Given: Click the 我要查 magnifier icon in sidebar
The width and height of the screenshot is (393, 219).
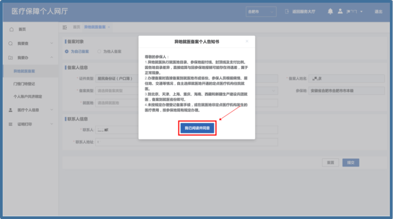Looking at the screenshot, I should point(11,44).
